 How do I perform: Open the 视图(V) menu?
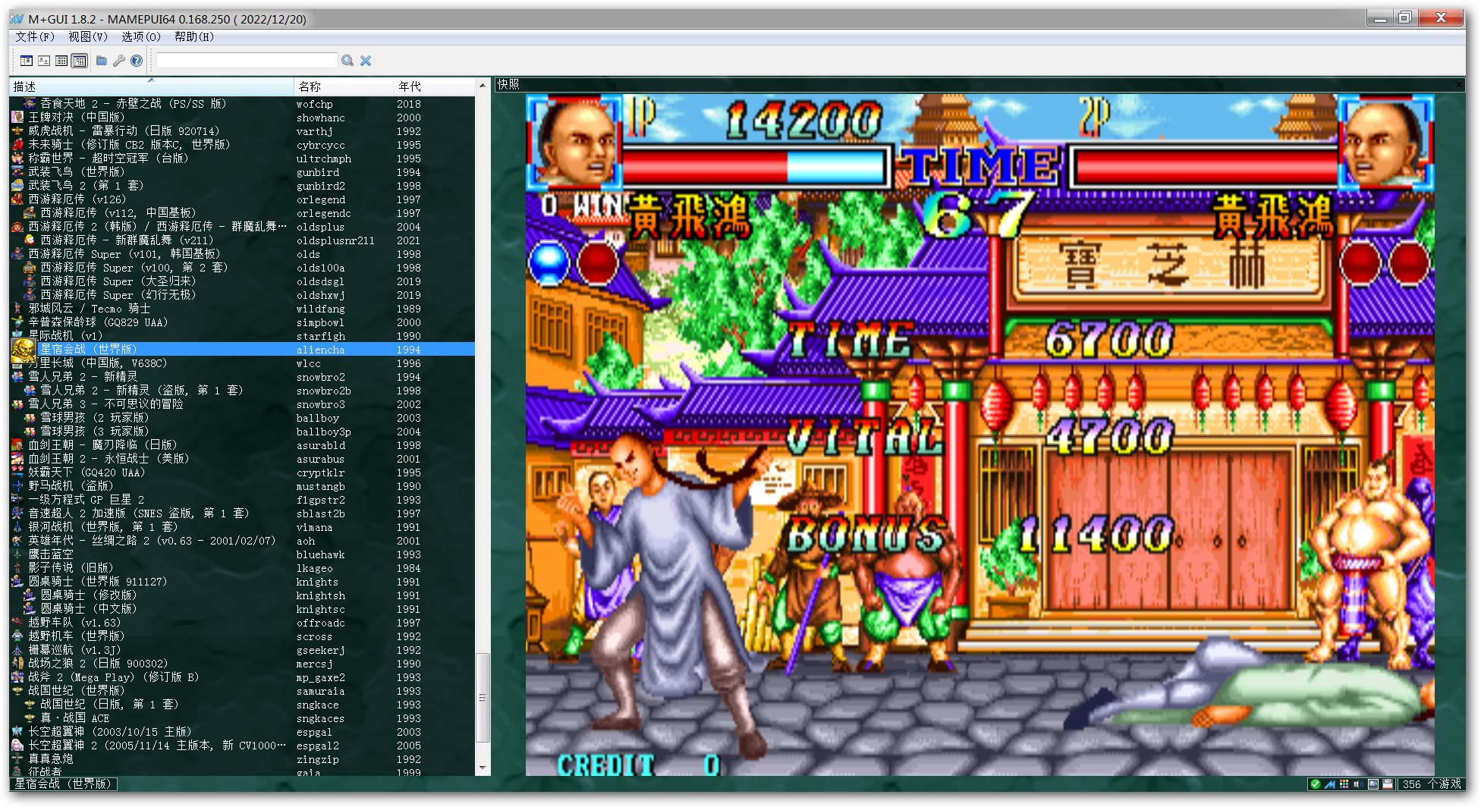click(88, 36)
